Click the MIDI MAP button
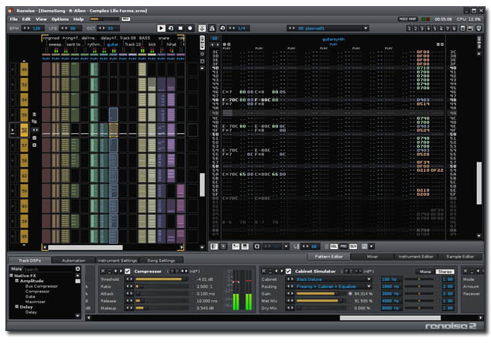The width and height of the screenshot is (491, 345). click(x=407, y=19)
